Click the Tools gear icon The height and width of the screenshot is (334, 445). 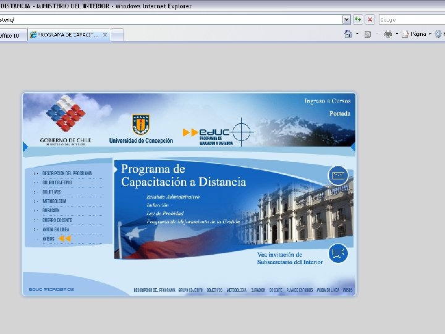pos(438,34)
